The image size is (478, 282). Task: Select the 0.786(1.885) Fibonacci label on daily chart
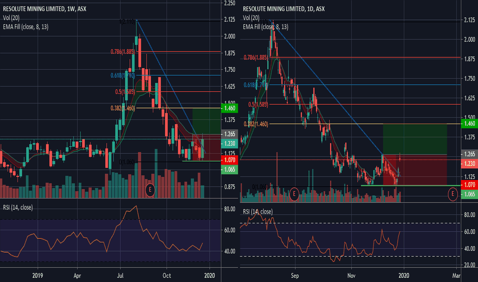(x=255, y=57)
